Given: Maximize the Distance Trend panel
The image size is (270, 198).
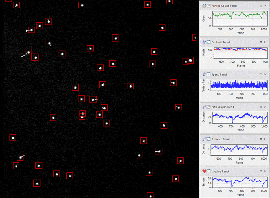Looking at the screenshot, I should point(260,139).
